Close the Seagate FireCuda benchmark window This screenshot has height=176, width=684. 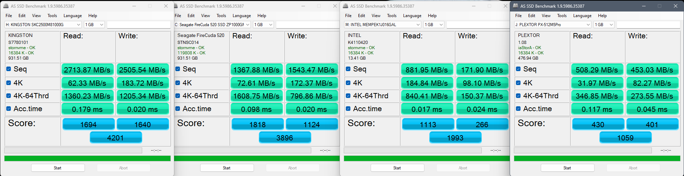tap(335, 6)
